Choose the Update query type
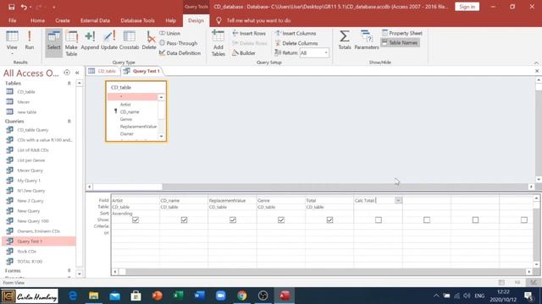This screenshot has height=304, width=542. (x=109, y=41)
